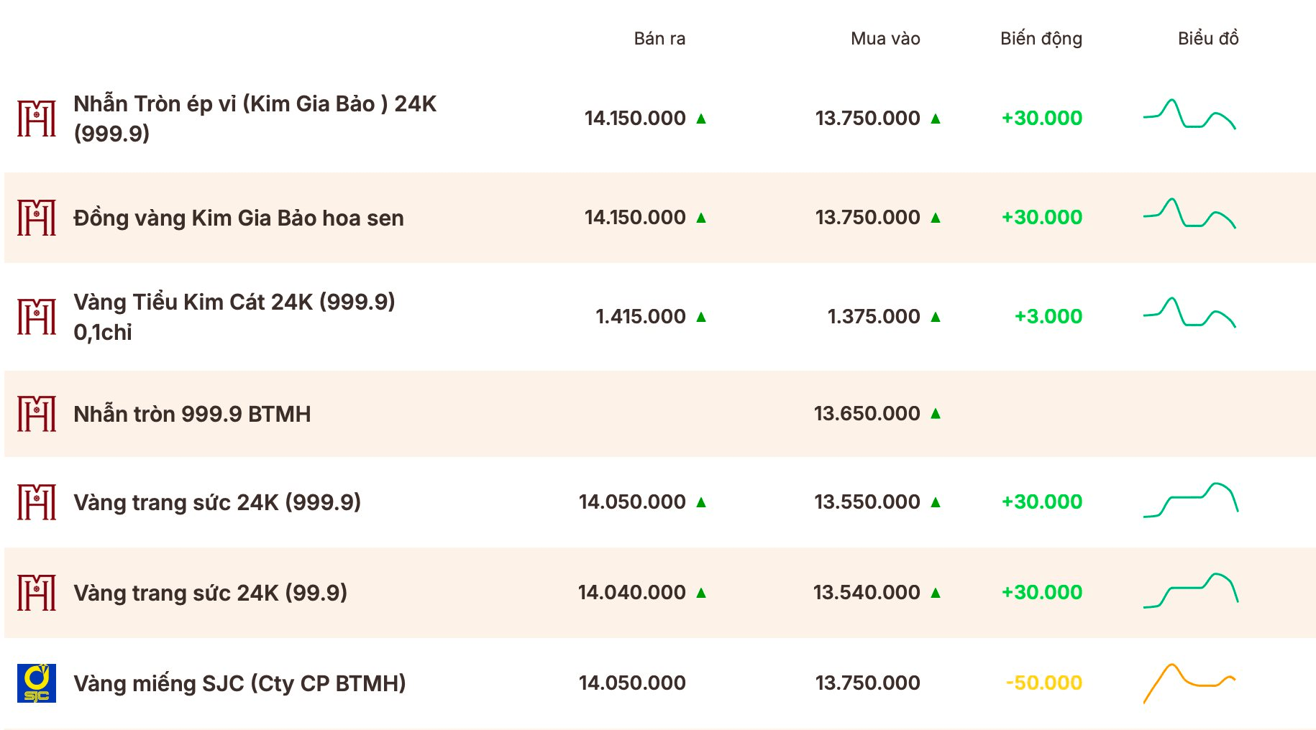Open Vàng miếng SJC (Cty CP BTMH) item
Screen dimensions: 1316x730
coord(239,683)
